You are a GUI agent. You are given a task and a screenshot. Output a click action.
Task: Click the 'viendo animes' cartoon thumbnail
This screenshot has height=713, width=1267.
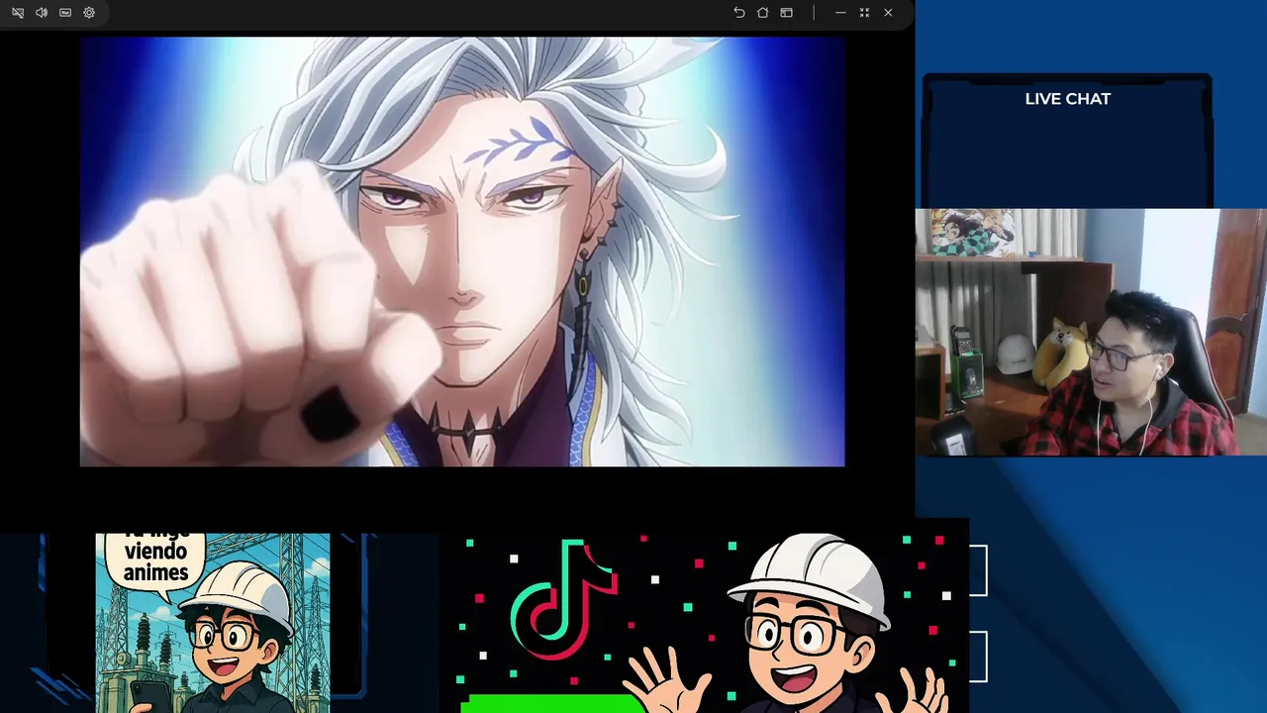coord(213,623)
